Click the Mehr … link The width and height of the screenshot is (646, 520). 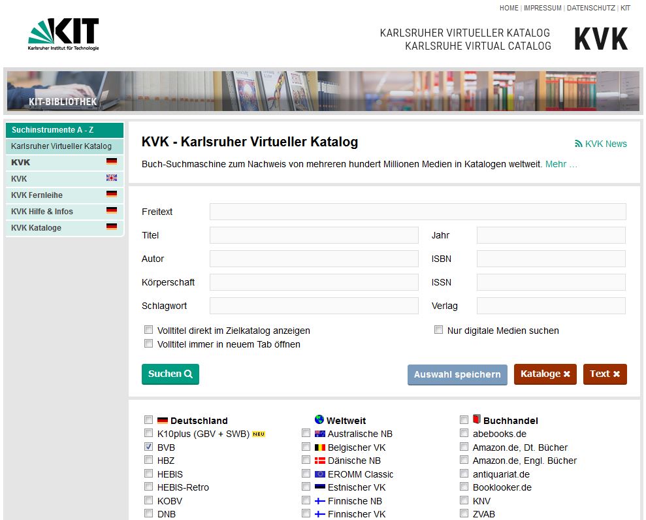pos(561,164)
